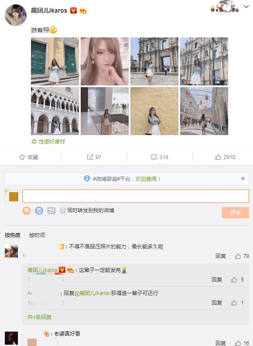
Task: Click the 性感好身材 topic tag
Action: pyautogui.click(x=52, y=142)
